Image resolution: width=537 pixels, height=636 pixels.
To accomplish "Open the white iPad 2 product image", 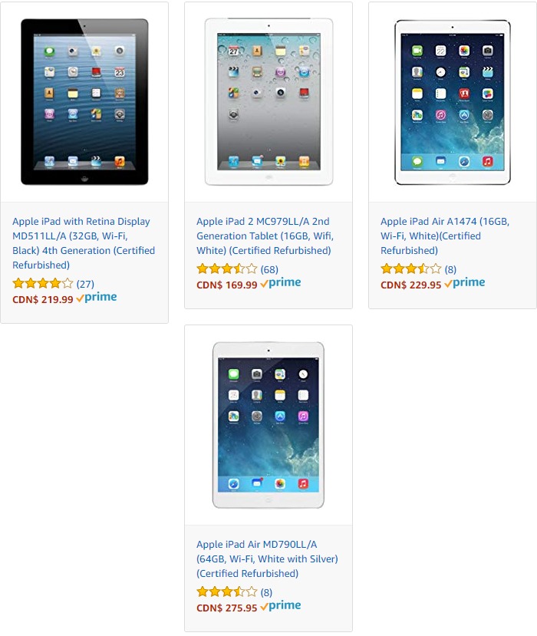I will tap(268, 102).
